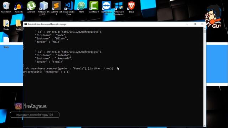
Task: Open the µTorrent desktop shortcut
Action: [x=31, y=7]
